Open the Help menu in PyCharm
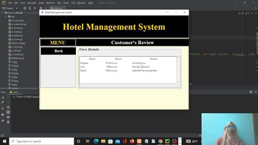The image size is (258, 145). [x=90, y=3]
